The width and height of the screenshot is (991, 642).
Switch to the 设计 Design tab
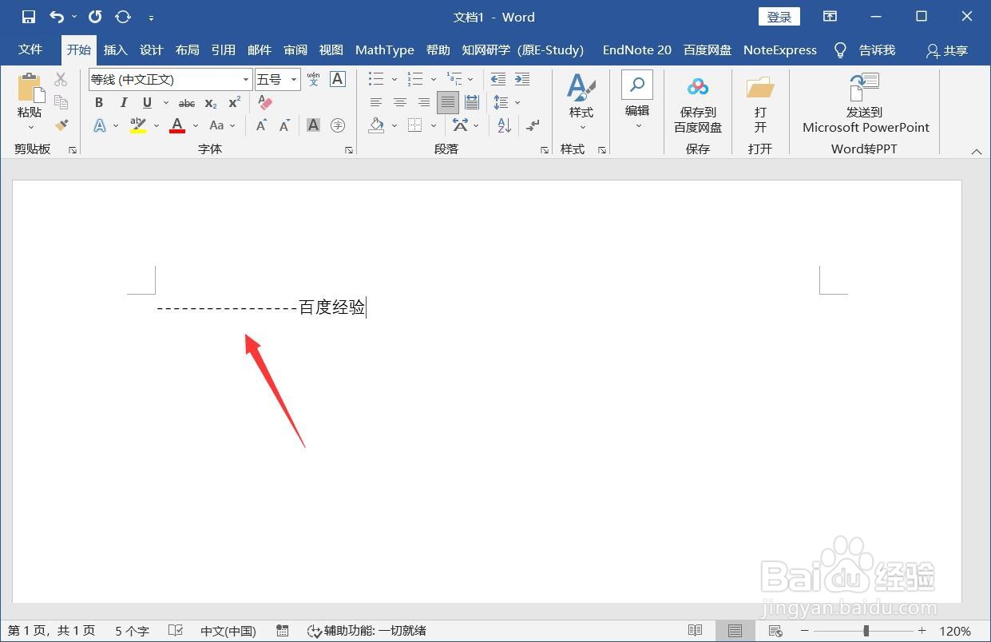(151, 50)
